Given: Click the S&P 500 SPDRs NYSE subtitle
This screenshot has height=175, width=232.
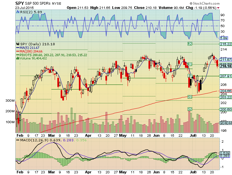Looking at the screenshot, I should pyautogui.click(x=43, y=3).
